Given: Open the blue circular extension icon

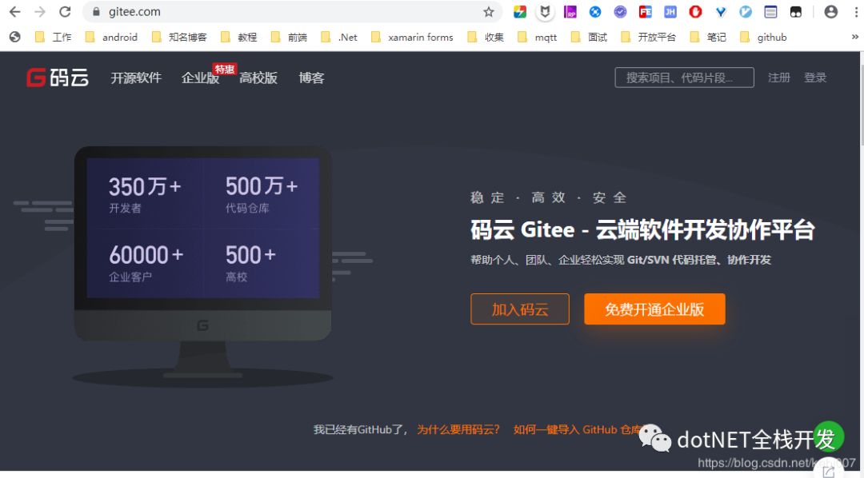Looking at the screenshot, I should point(595,11).
